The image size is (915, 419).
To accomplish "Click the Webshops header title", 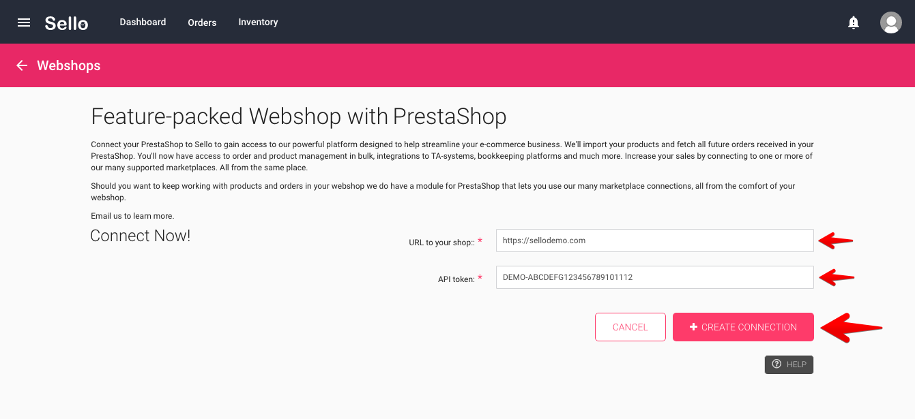I will click(x=69, y=65).
